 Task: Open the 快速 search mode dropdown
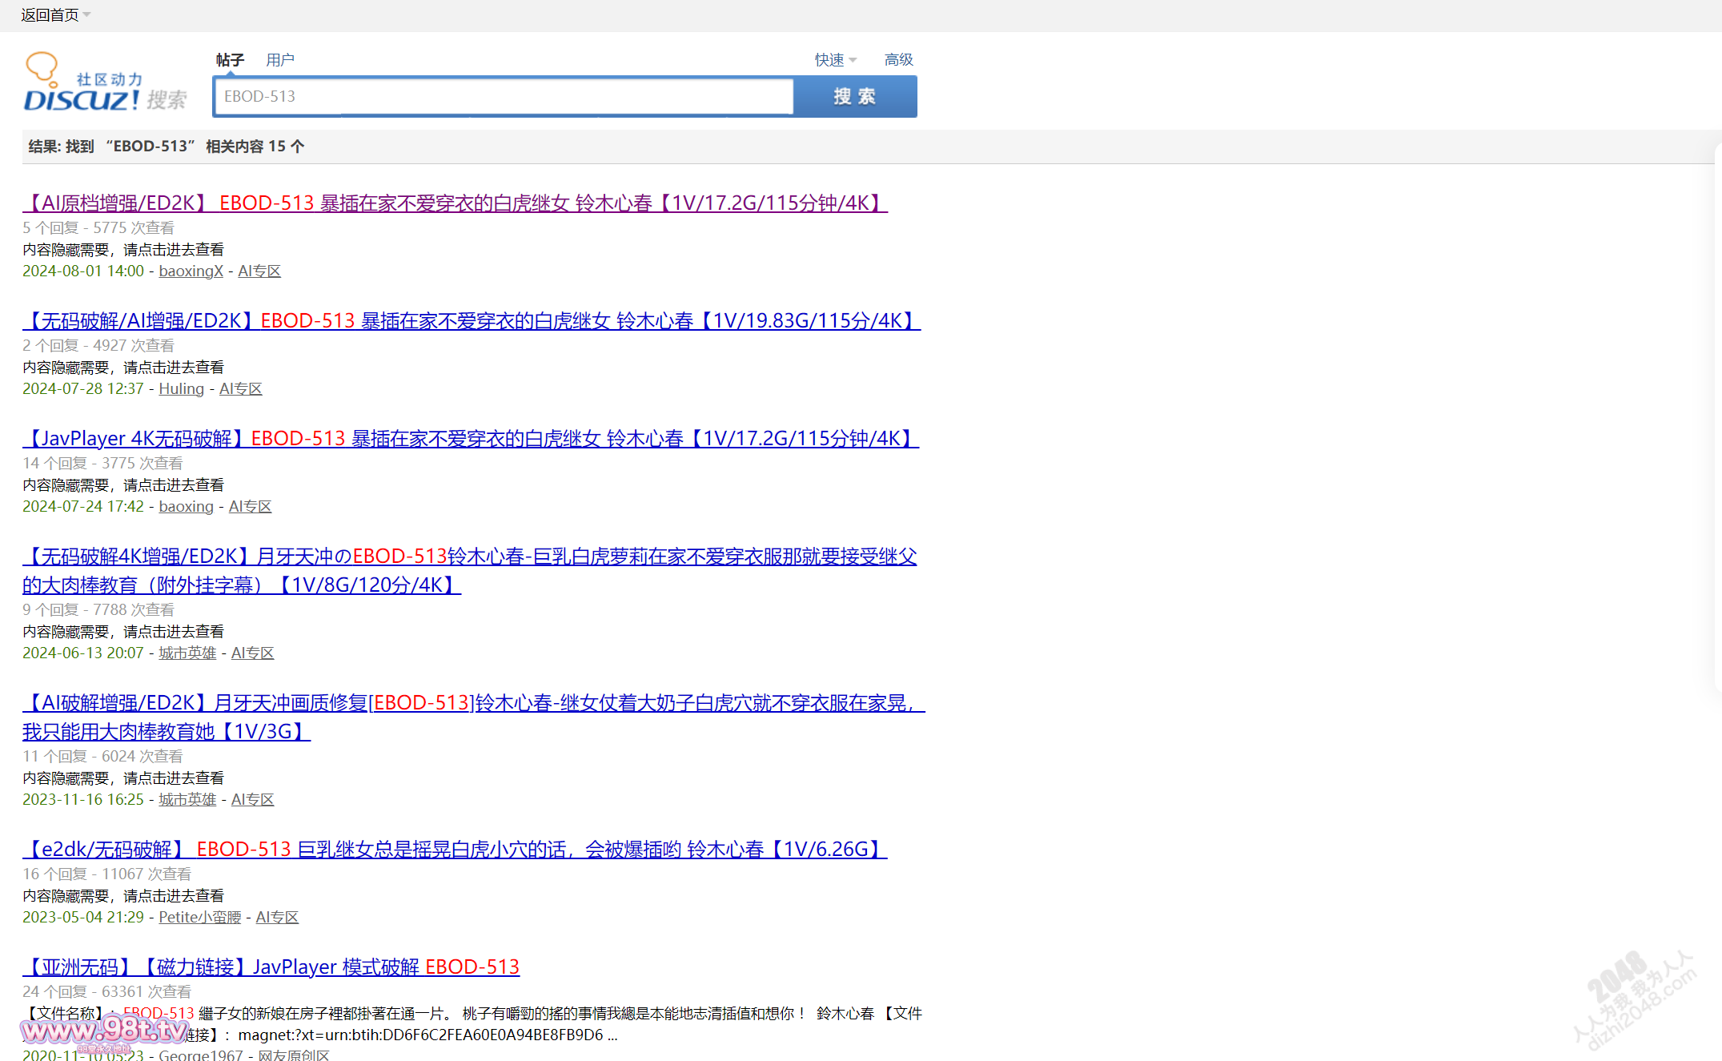click(836, 60)
